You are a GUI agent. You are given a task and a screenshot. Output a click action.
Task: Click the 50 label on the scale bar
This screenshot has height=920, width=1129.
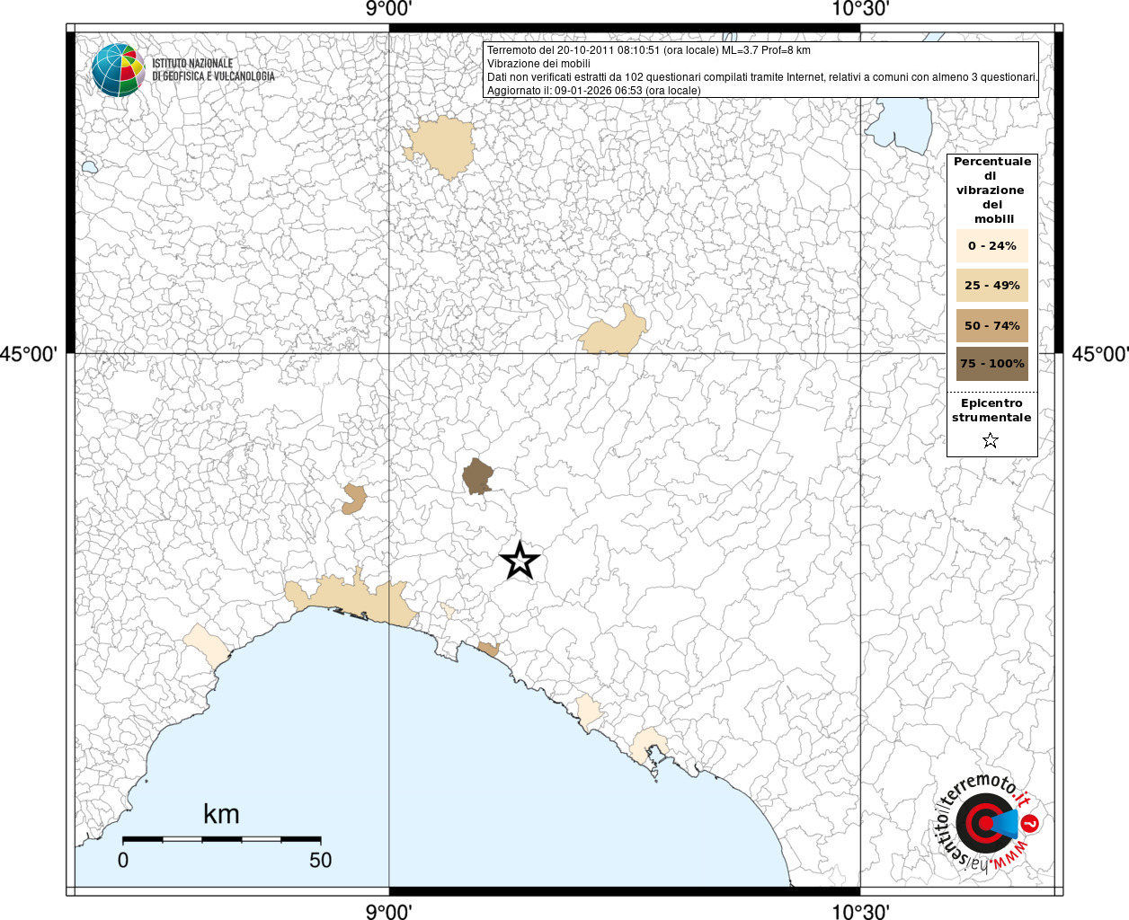(x=320, y=860)
